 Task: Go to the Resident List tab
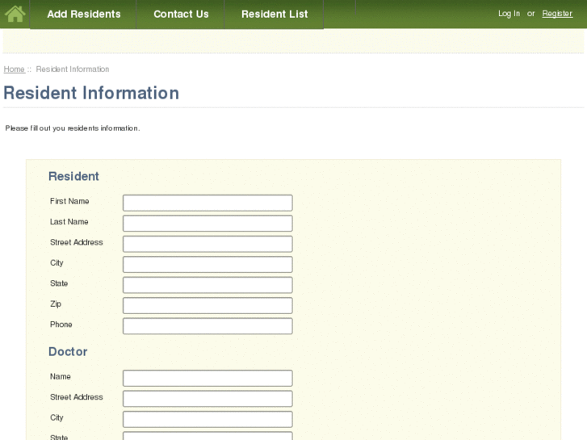point(275,15)
